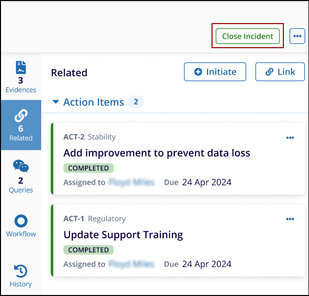Collapse the Action Items section arrow

click(x=56, y=102)
